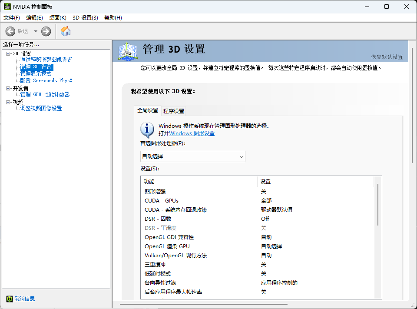Click the horizontal scrollbar at the bottom
The height and width of the screenshot is (309, 417).
click(x=204, y=304)
